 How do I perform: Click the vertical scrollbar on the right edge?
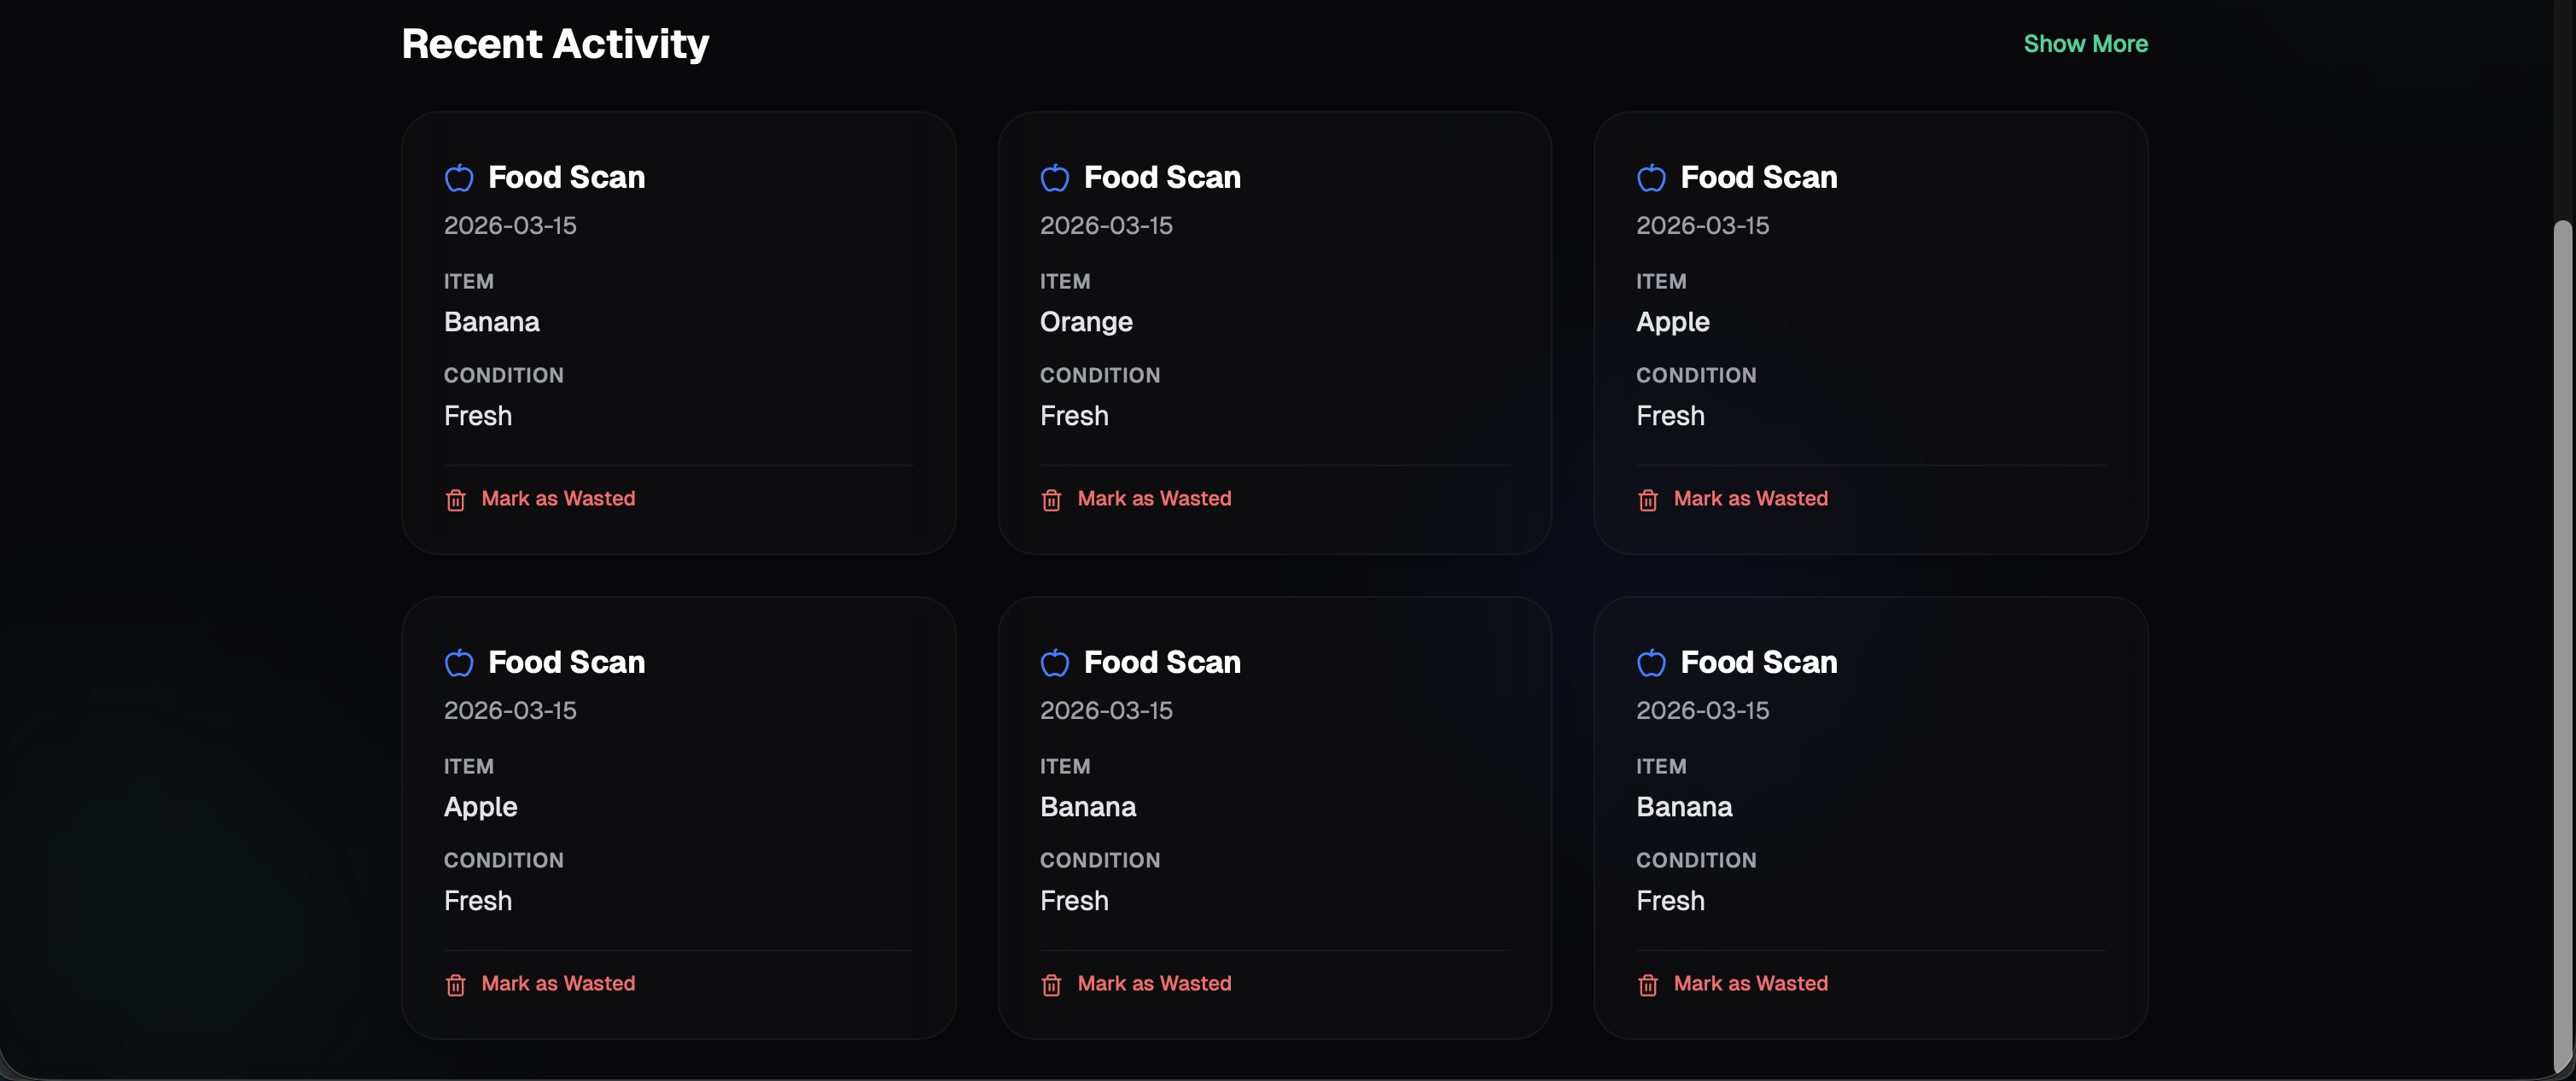click(x=2563, y=640)
